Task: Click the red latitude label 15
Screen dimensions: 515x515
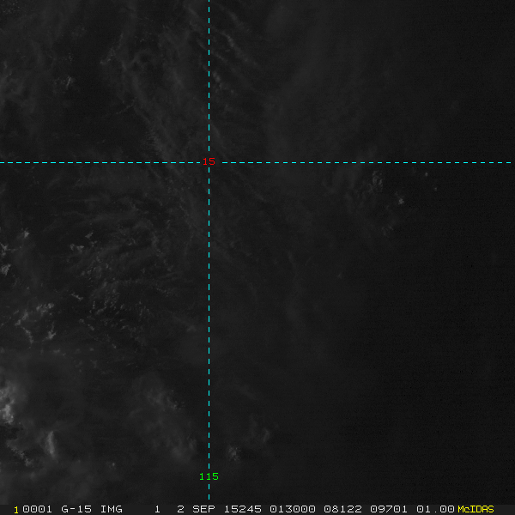Action: click(x=209, y=161)
